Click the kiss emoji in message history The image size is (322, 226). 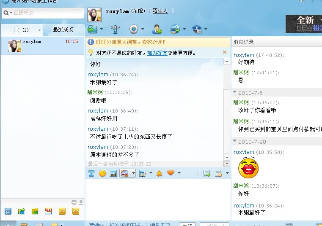coord(248,167)
